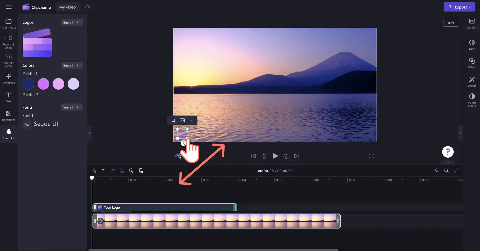
Task: Open the hamburger main menu
Action: click(9, 7)
